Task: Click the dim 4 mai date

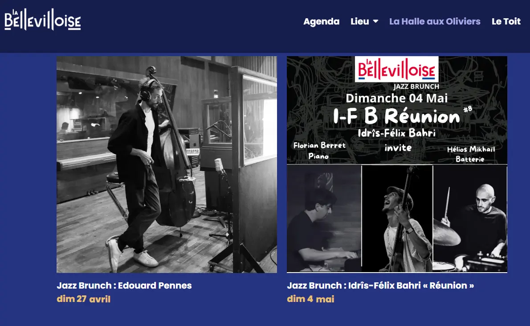Action: [x=310, y=299]
